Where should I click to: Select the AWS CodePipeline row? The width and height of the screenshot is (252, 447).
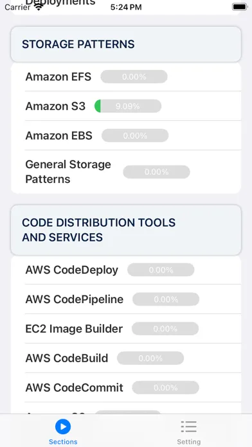coord(126,299)
